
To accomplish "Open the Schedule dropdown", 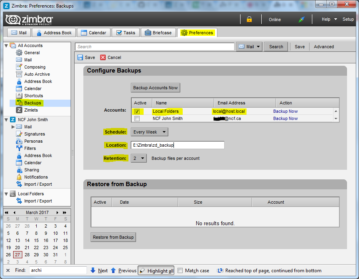I will [x=150, y=132].
